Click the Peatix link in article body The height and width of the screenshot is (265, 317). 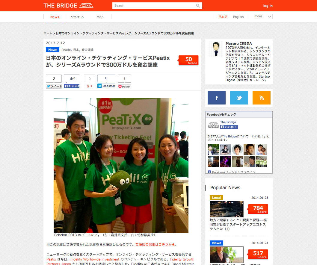click(x=51, y=259)
